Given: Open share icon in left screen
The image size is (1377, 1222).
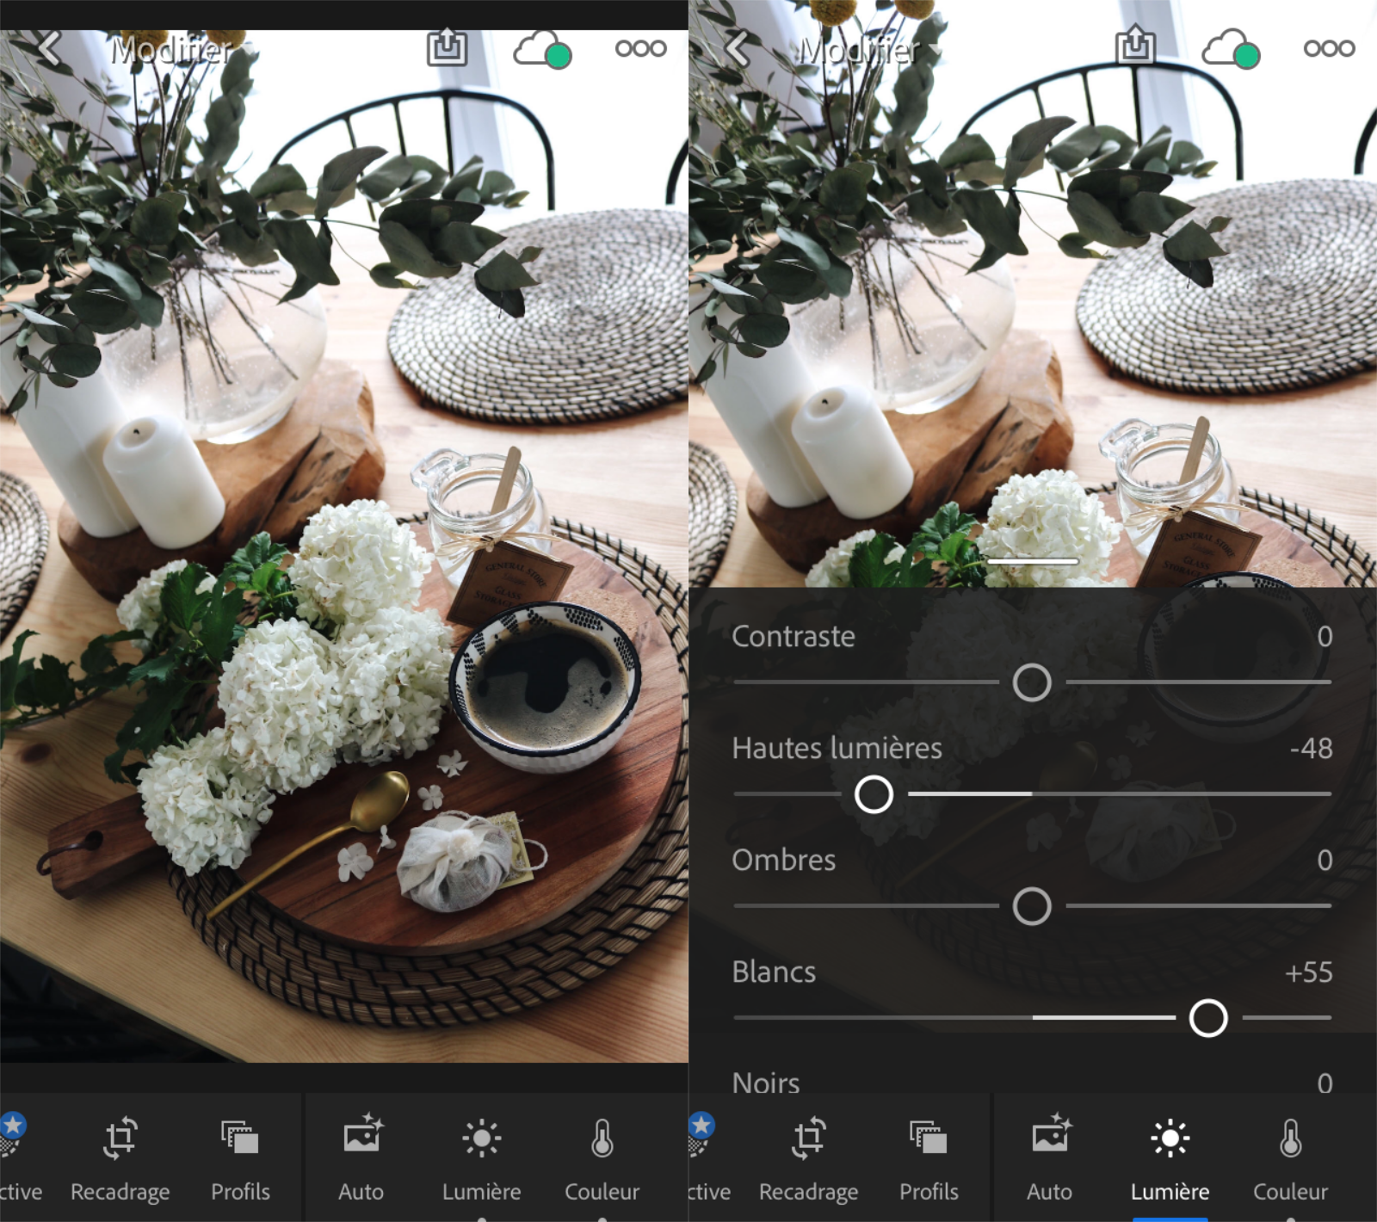Looking at the screenshot, I should 447,47.
